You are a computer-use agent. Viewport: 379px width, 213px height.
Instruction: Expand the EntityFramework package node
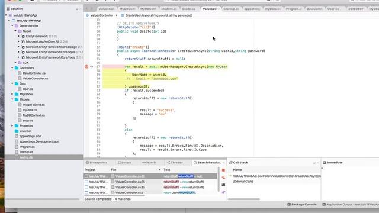click(18, 36)
